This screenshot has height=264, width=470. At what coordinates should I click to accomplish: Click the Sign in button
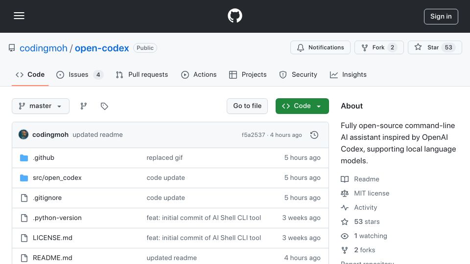441,17
